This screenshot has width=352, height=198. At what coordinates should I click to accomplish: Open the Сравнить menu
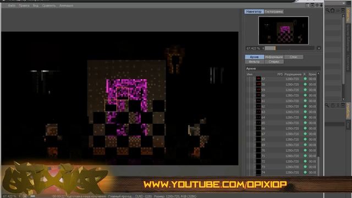point(49,5)
